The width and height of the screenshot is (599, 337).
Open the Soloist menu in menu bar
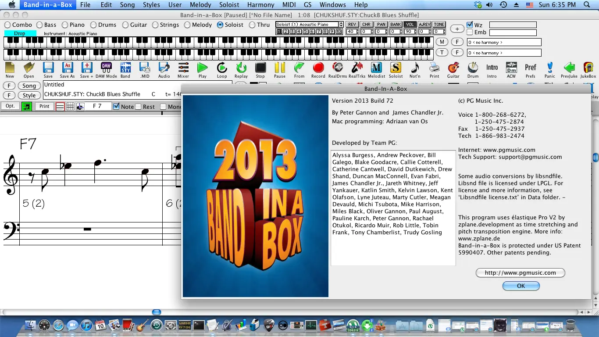(x=229, y=5)
